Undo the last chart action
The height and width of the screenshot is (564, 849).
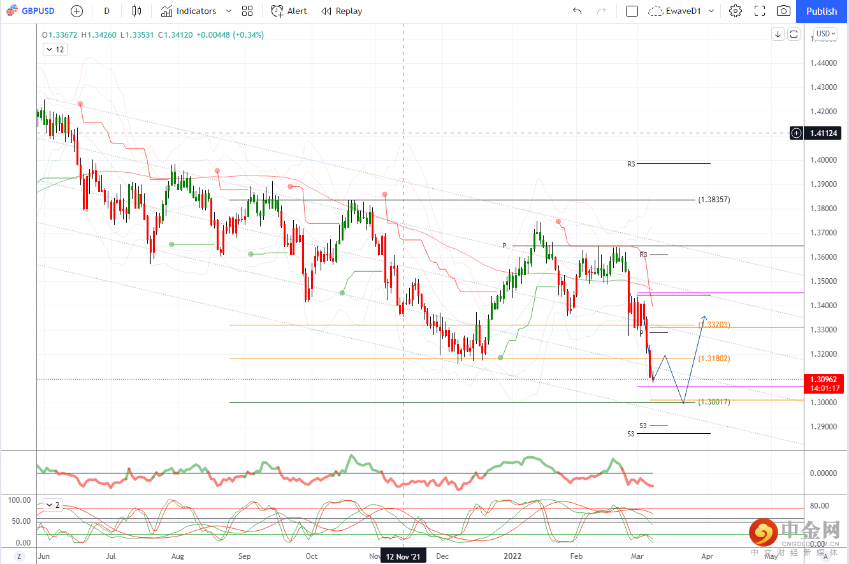click(x=577, y=11)
